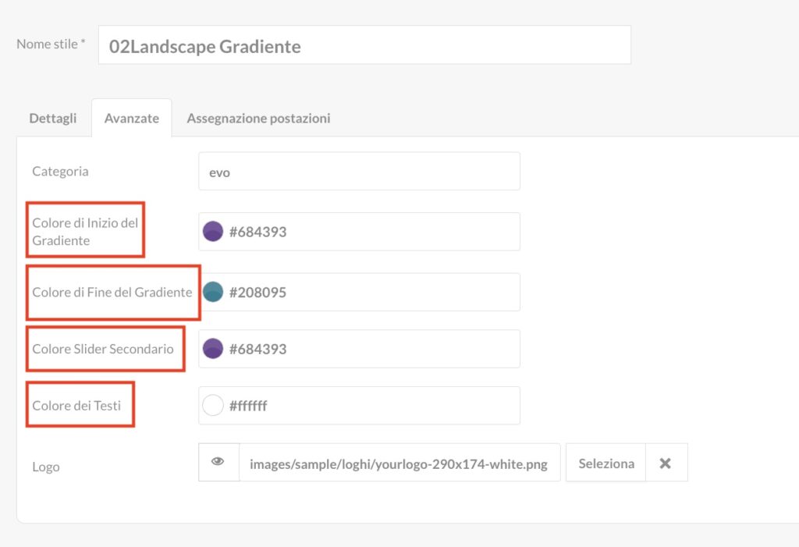Click the Categoria field containing evo
799x547 pixels.
359,172
